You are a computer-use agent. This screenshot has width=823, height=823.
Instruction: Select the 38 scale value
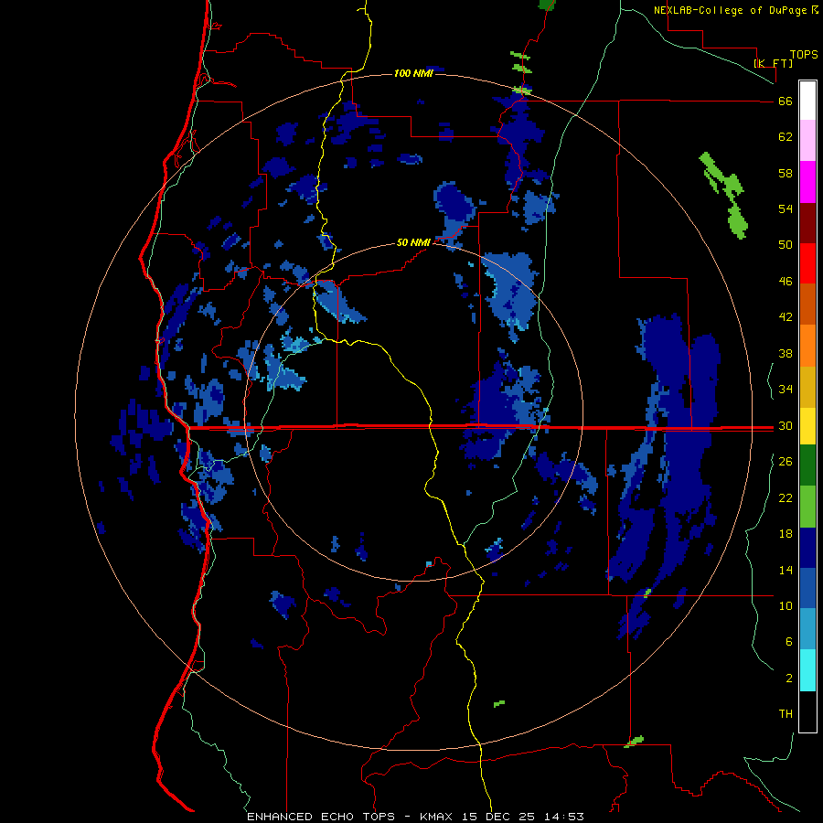pos(786,353)
